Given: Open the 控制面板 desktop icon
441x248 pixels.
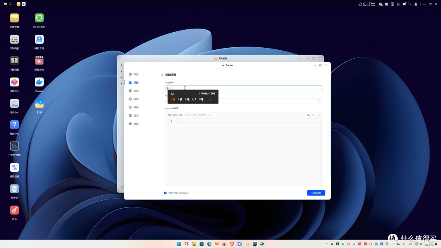Looking at the screenshot, I should [14, 40].
